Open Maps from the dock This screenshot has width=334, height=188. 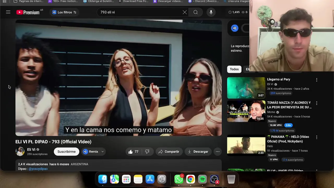(x=114, y=179)
